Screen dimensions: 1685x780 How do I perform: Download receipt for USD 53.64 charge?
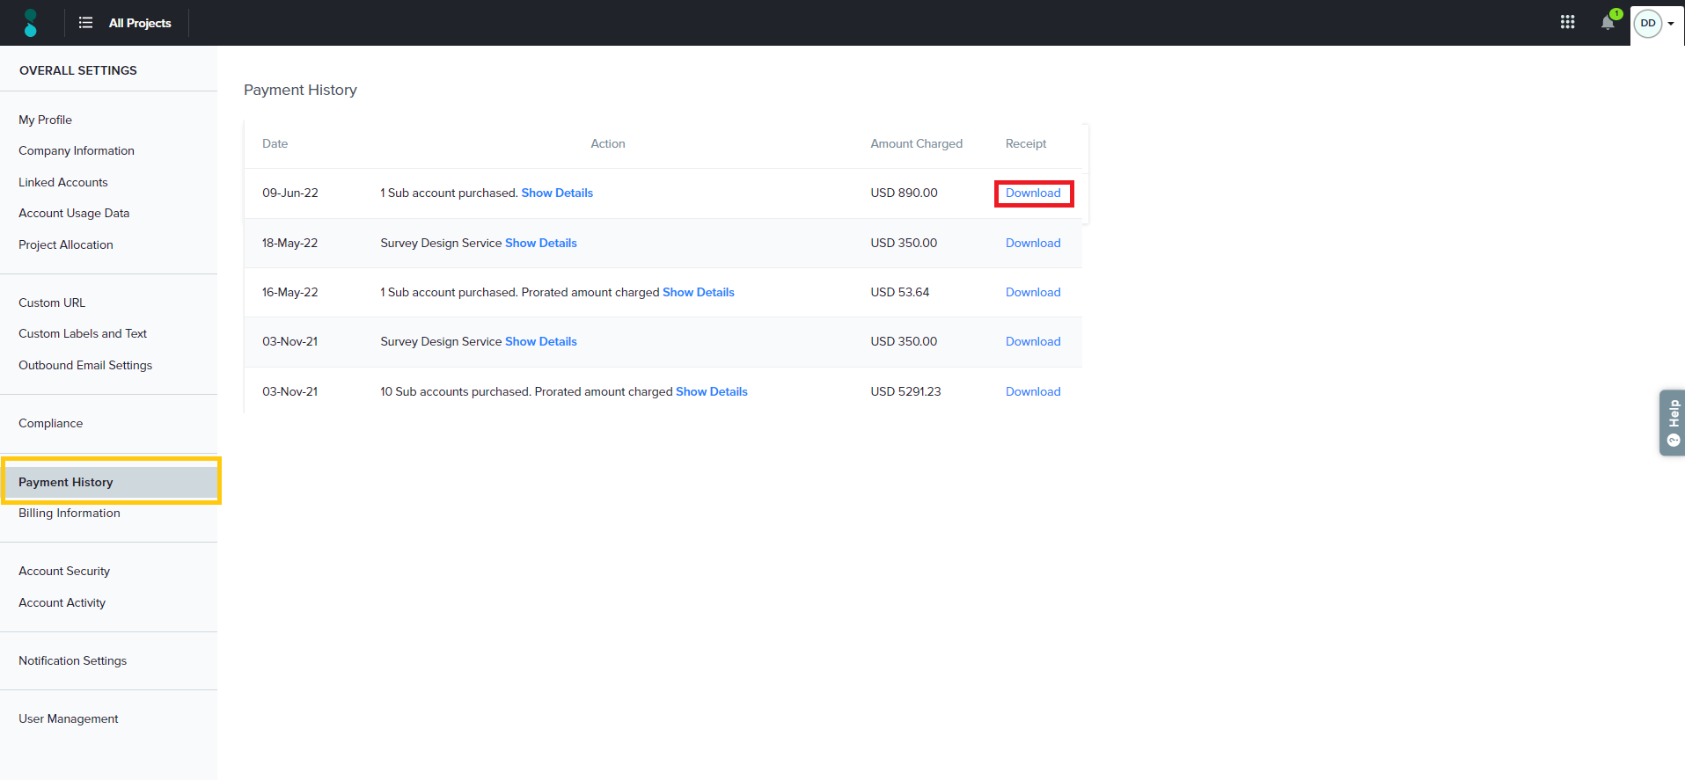[x=1033, y=292]
